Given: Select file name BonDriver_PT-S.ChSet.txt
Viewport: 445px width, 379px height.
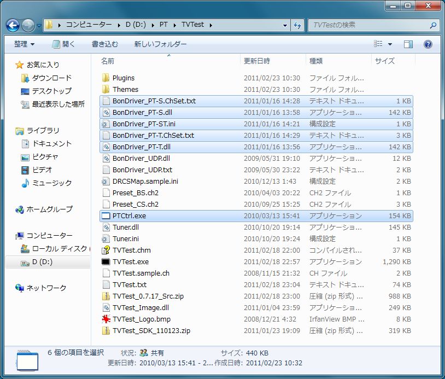Looking at the screenshot, I should pos(154,101).
